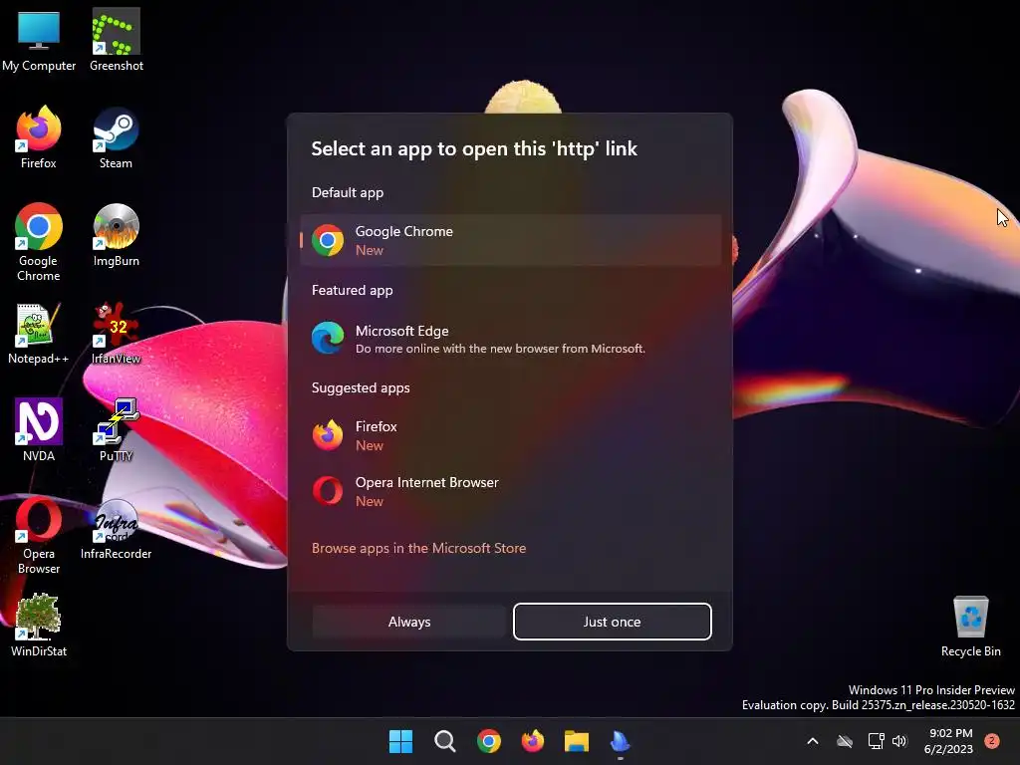Choose Google Chrome as the default app
The height and width of the screenshot is (765, 1020).
[x=511, y=240]
